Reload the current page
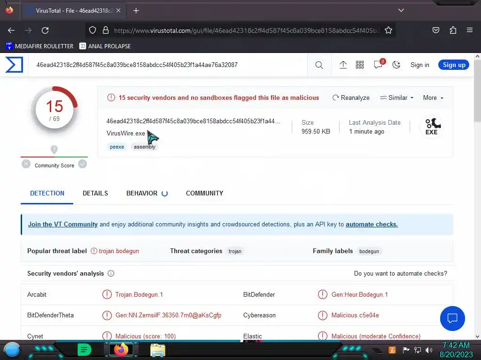481x360 pixels. pyautogui.click(x=45, y=30)
